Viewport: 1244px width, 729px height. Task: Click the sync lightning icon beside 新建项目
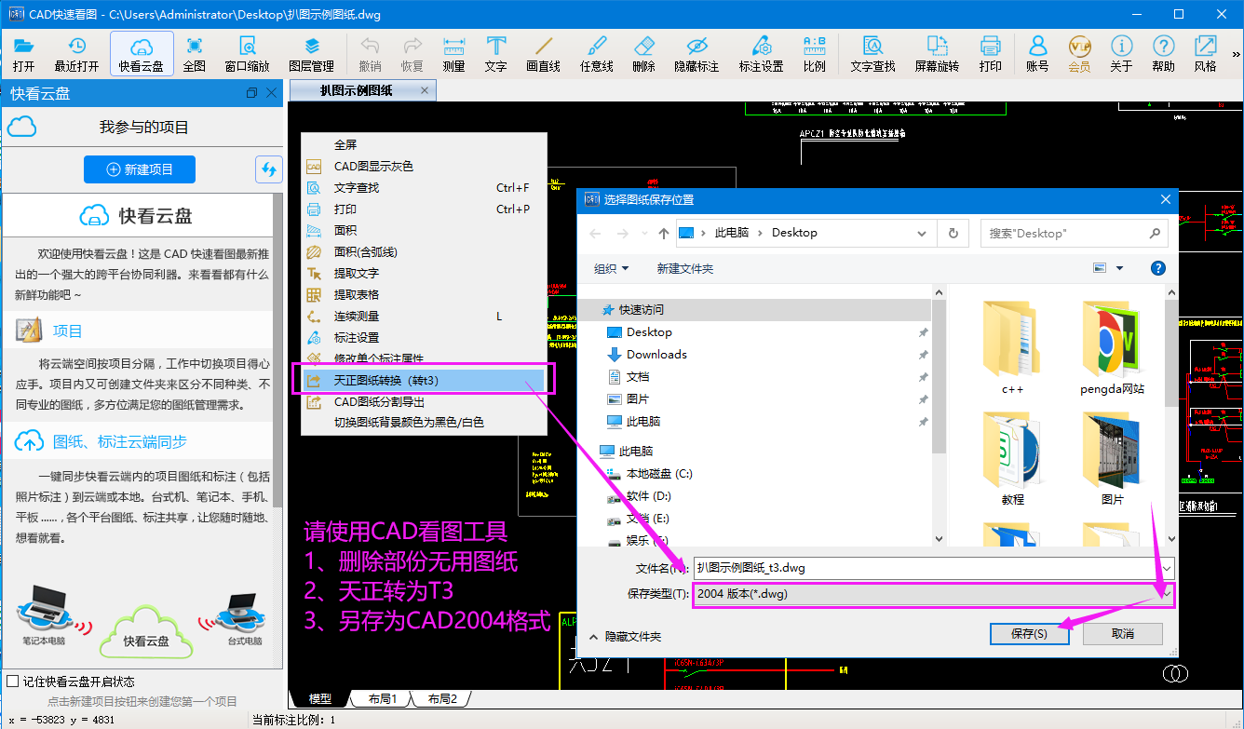pos(269,169)
